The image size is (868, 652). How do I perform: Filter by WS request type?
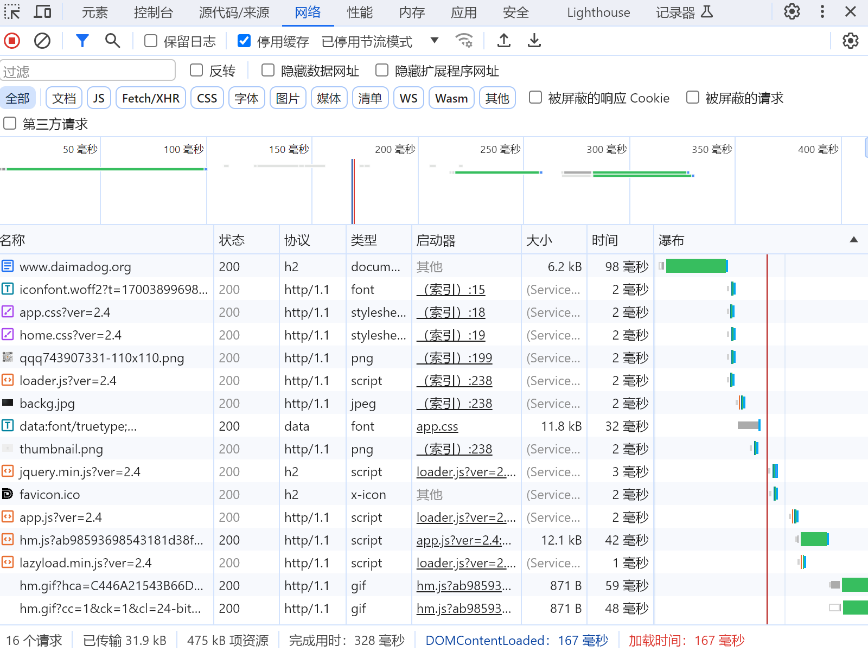tap(409, 98)
